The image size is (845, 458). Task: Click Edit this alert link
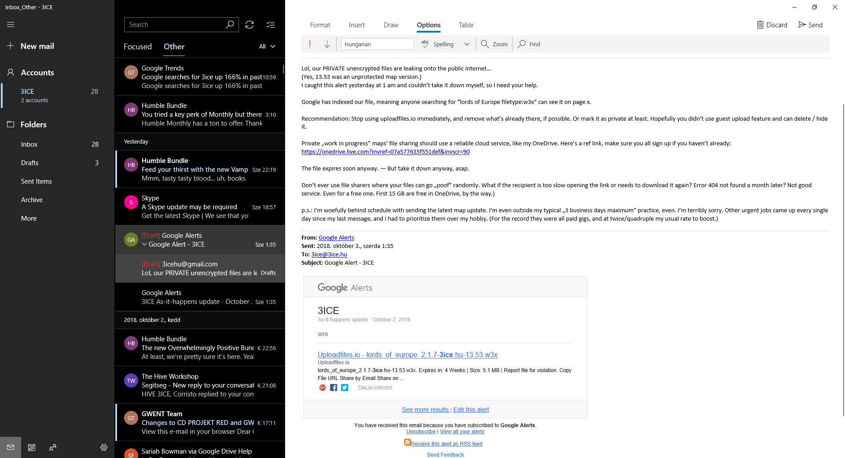[471, 410]
